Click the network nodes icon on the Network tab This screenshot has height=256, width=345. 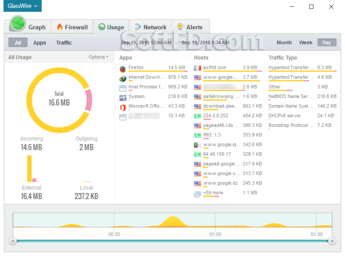(138, 27)
